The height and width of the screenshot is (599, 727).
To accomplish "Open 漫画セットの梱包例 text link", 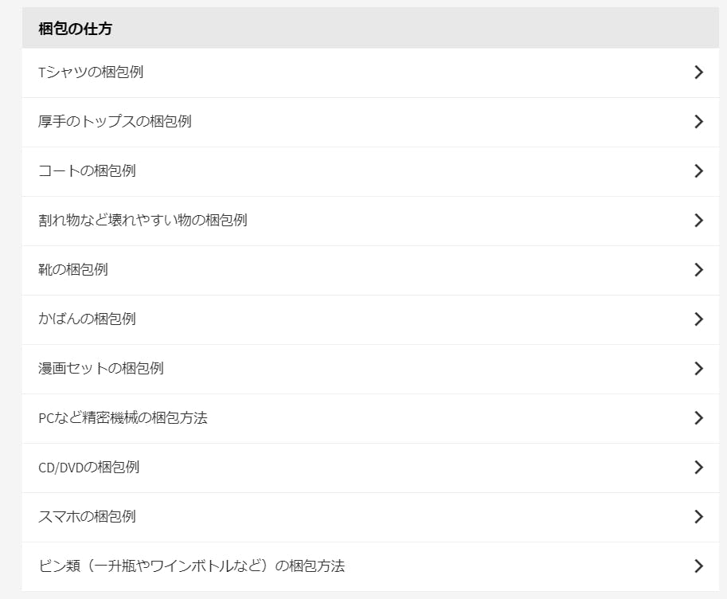I will point(101,369).
